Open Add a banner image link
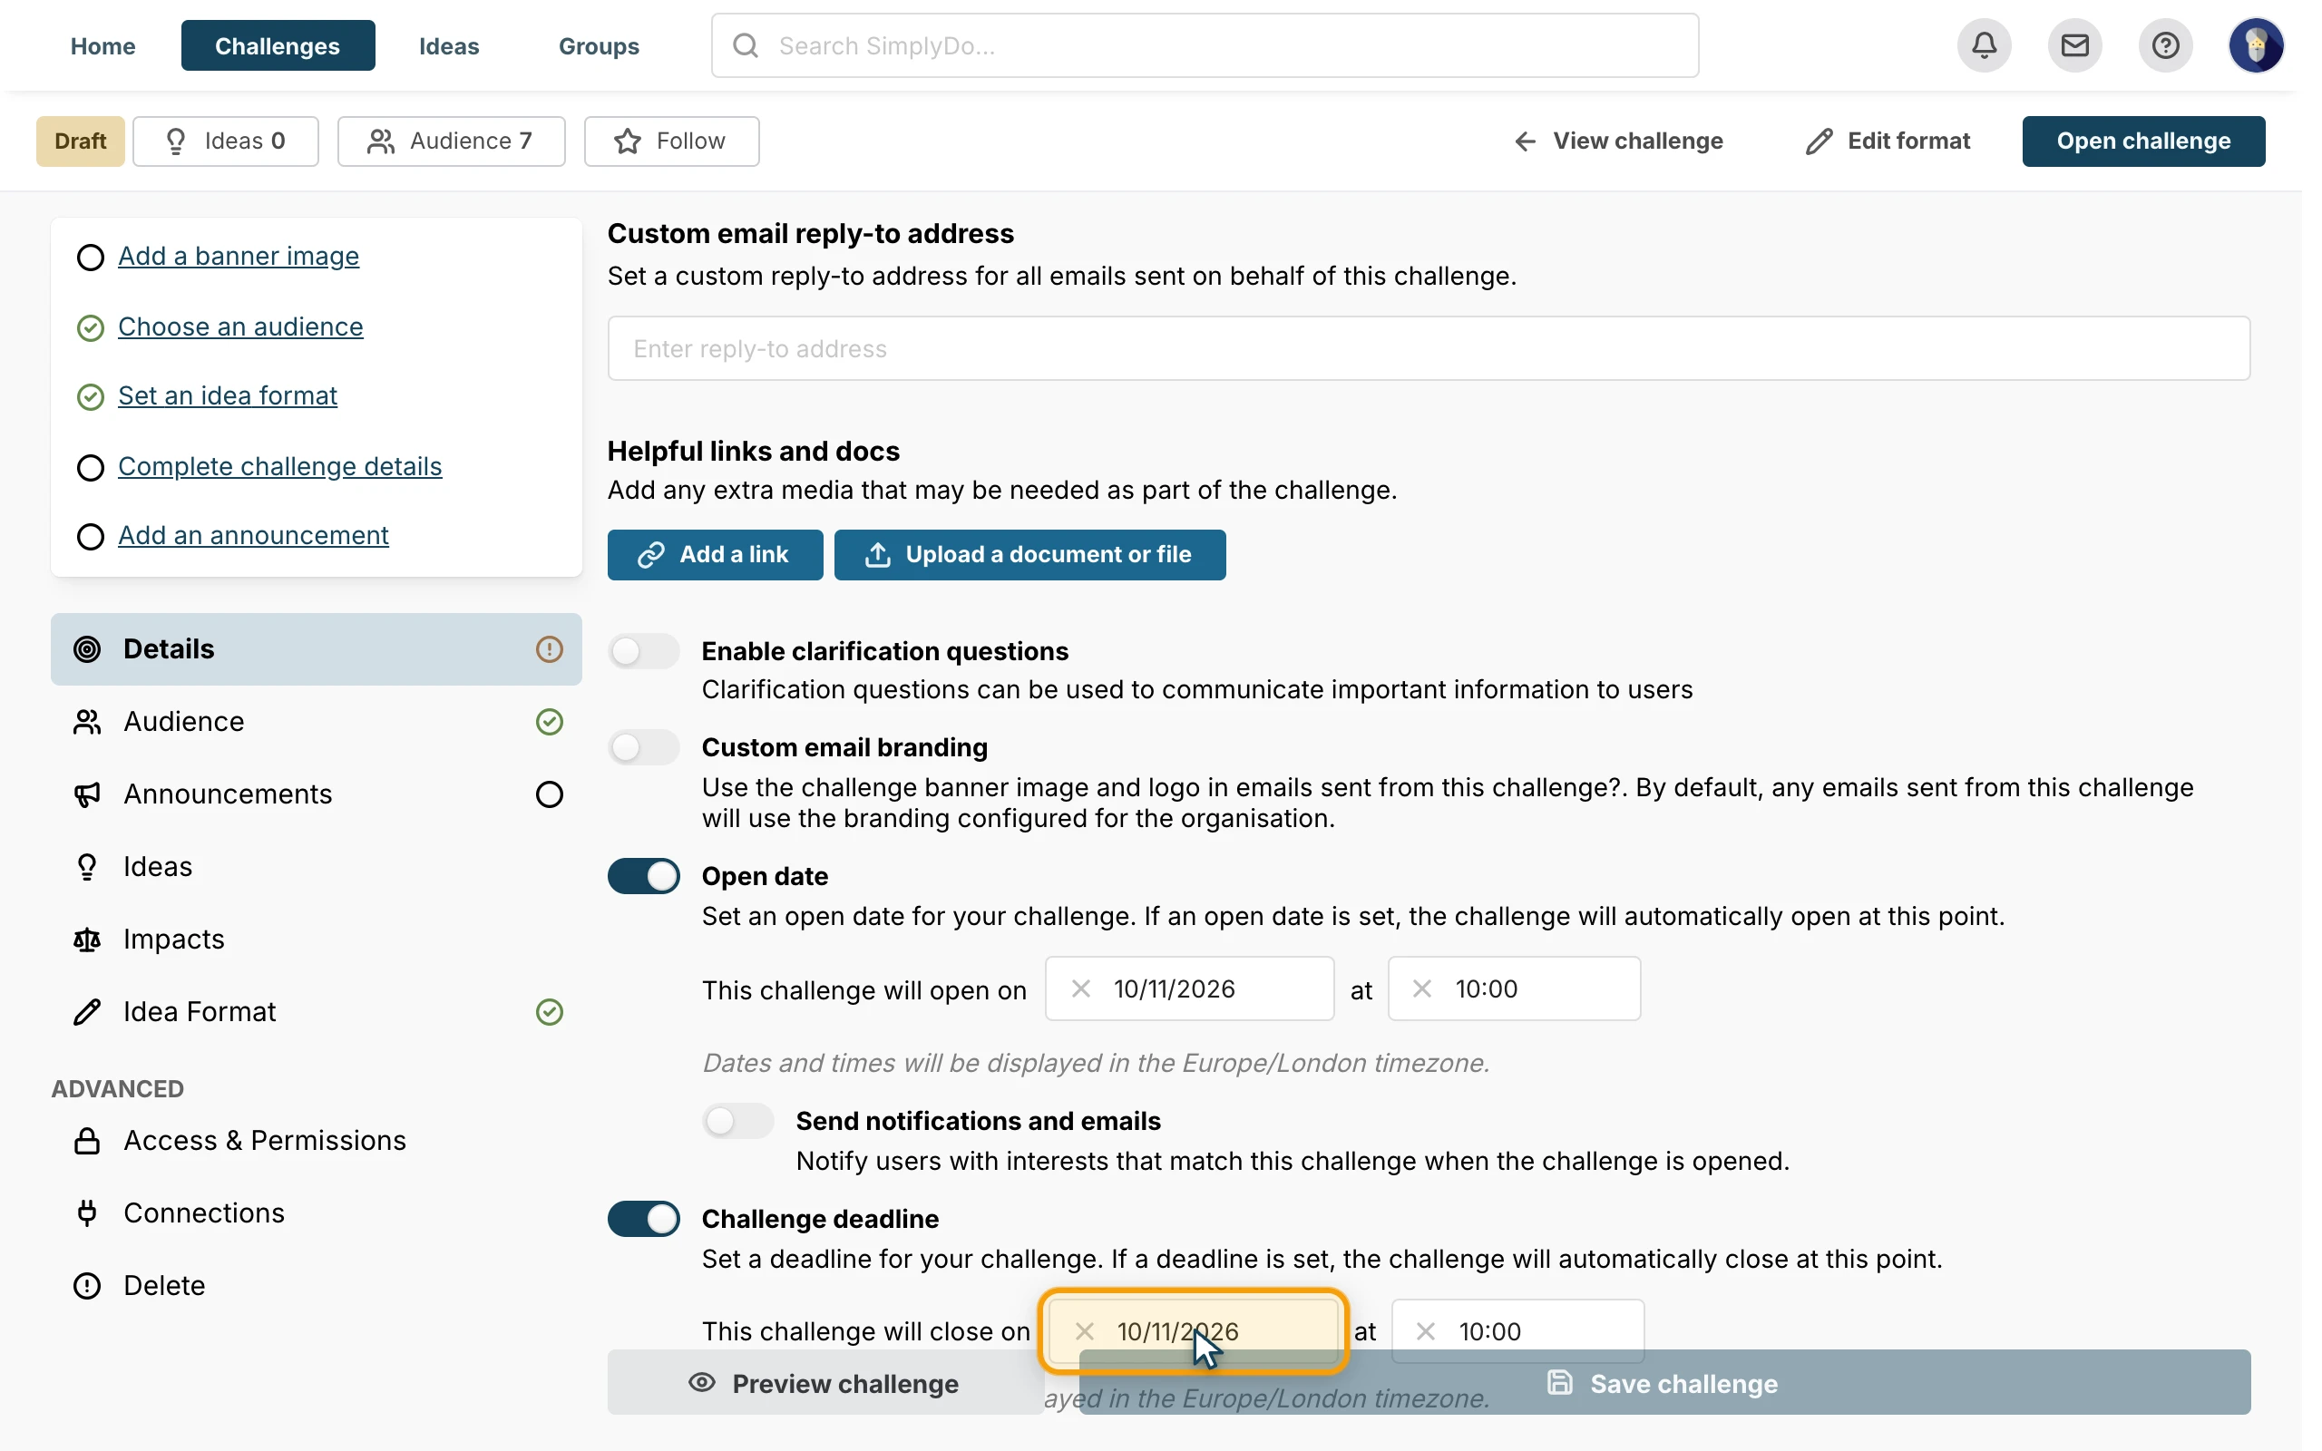The image size is (2322, 1451). pos(239,257)
